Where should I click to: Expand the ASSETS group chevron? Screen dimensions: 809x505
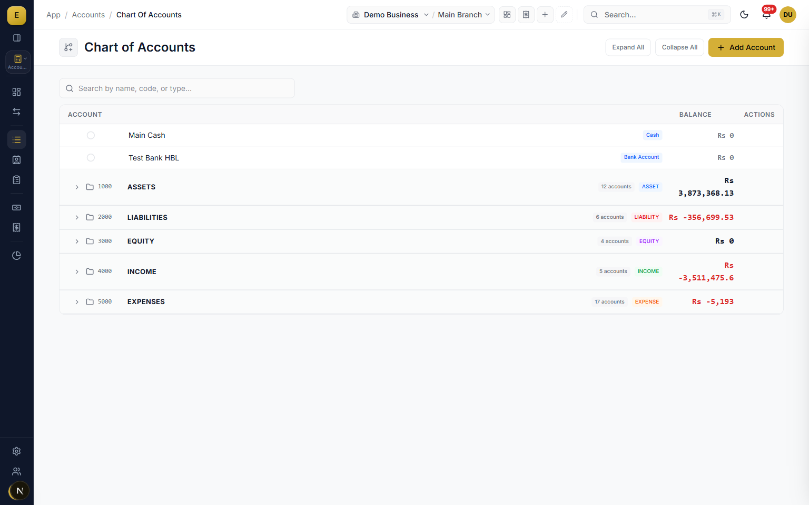(x=77, y=187)
